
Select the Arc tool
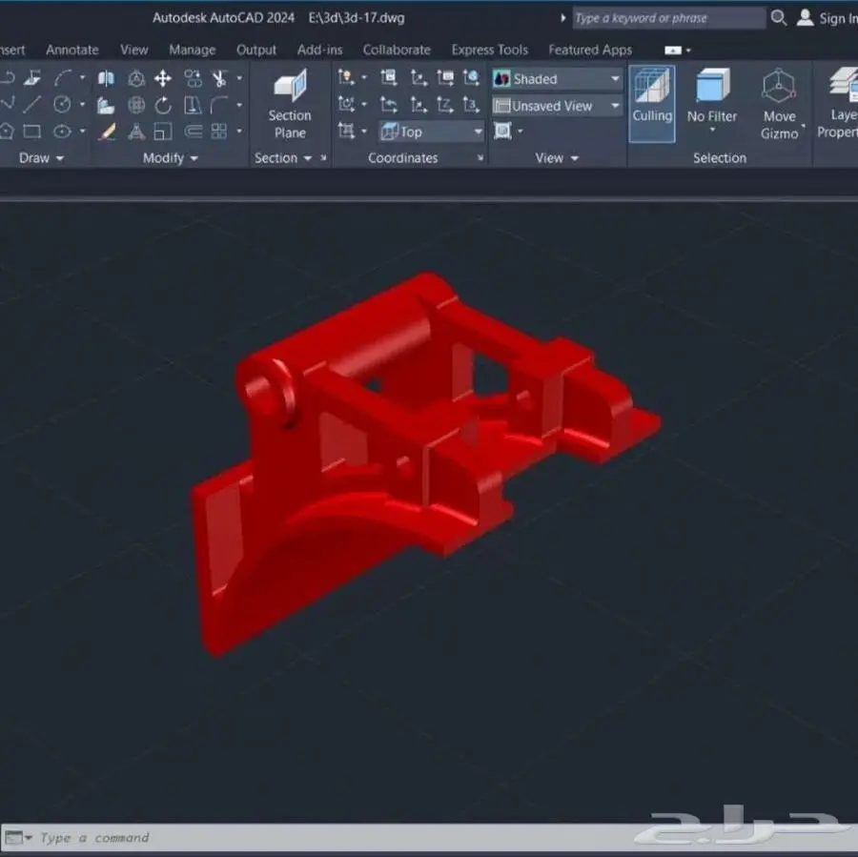point(62,78)
